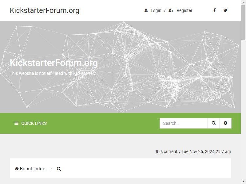Image resolution: width=246 pixels, height=184 pixels.
Task: Click the KickstarterForum.org banner heading
Action: tap(54, 63)
